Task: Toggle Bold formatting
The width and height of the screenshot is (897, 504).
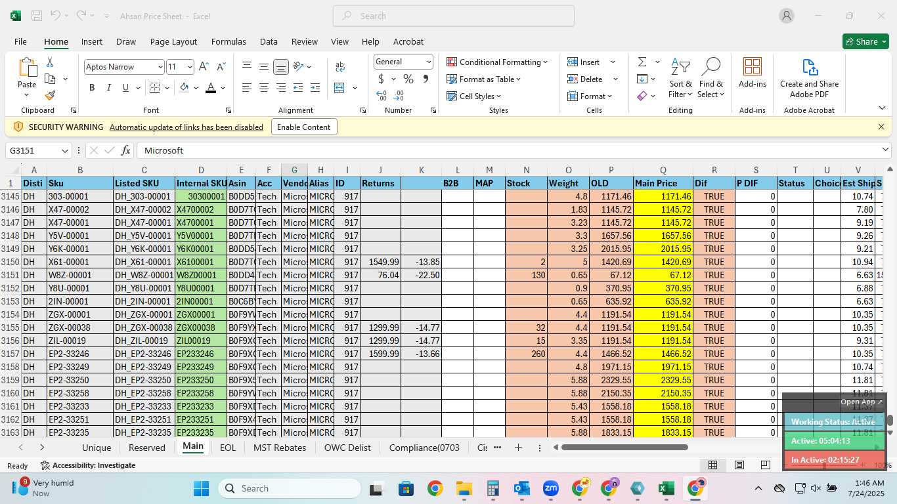Action: click(x=92, y=88)
